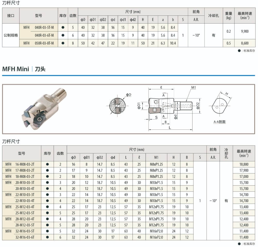Click model '22-M10-03-3T'
Image resolution: width=258 pixels, height=247 pixels.
25,195
